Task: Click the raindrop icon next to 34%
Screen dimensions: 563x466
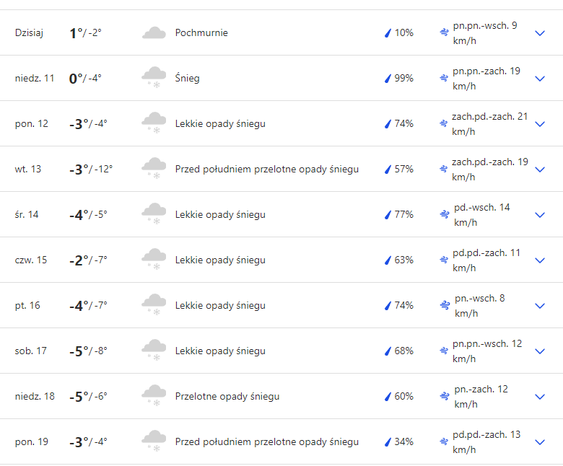Action: [388, 441]
